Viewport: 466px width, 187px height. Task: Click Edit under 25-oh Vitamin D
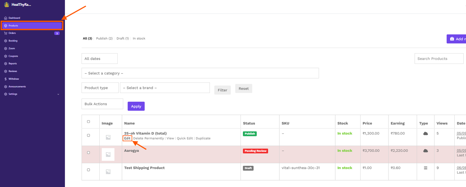(x=127, y=138)
